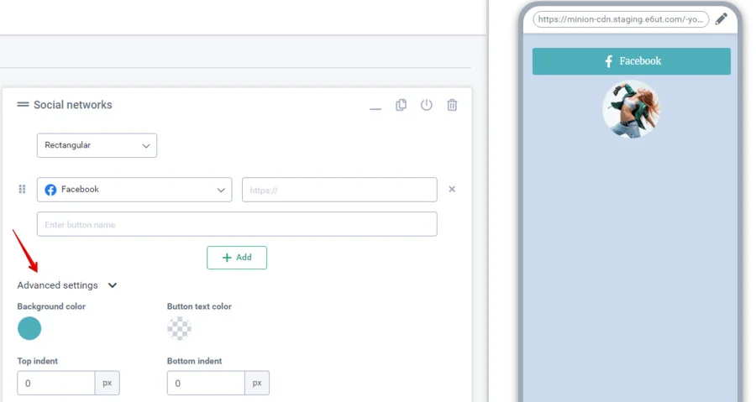Click the round avatar photo in preview

[x=632, y=109]
